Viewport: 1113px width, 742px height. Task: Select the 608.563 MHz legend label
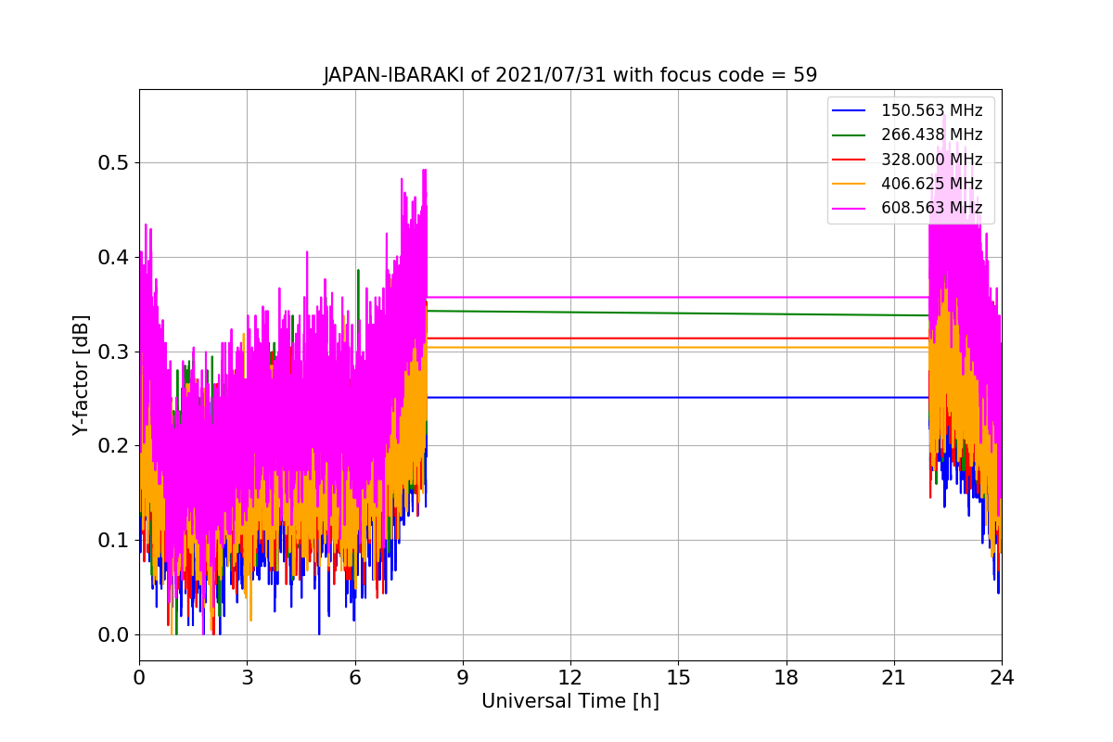coord(931,208)
